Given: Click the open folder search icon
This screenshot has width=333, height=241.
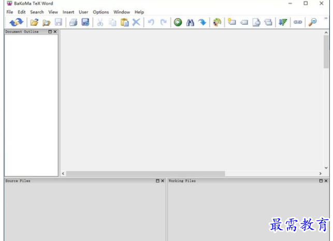Looking at the screenshot, I should (46, 22).
